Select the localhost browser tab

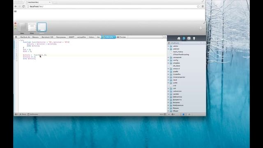[38, 2]
